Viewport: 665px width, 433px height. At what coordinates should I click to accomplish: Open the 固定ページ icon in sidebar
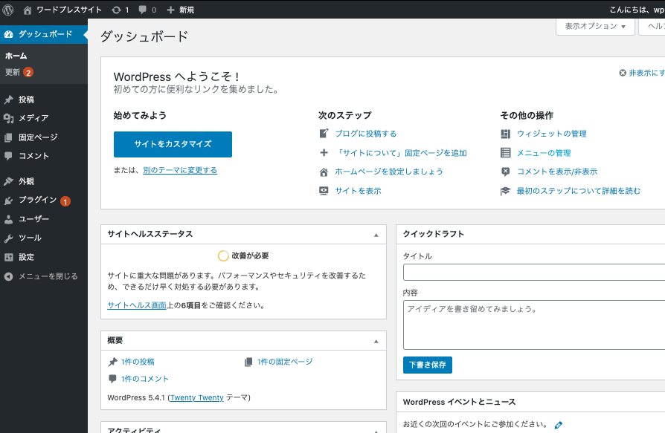point(7,137)
